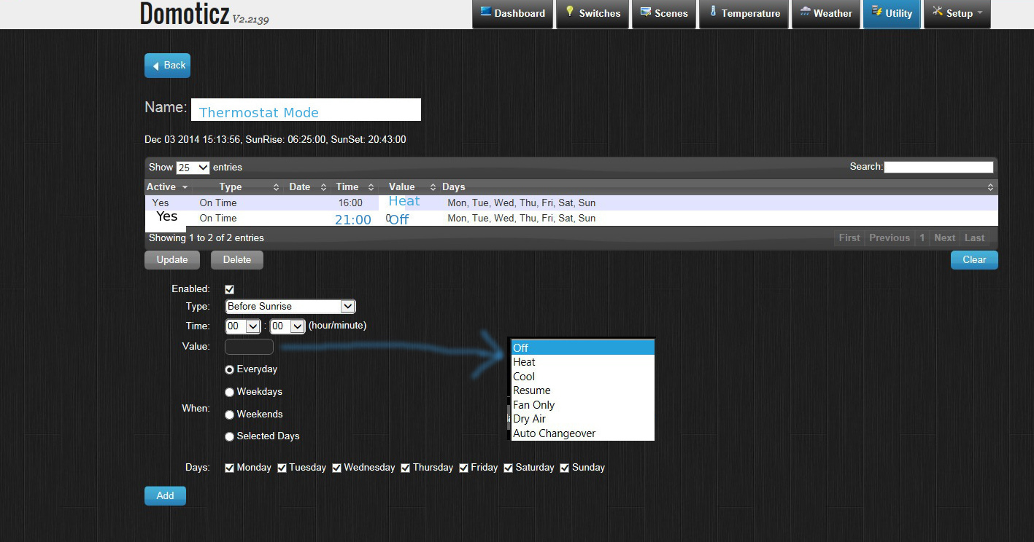This screenshot has height=542, width=1034.
Task: Choose Dry Air in the mode list
Action: coord(582,419)
